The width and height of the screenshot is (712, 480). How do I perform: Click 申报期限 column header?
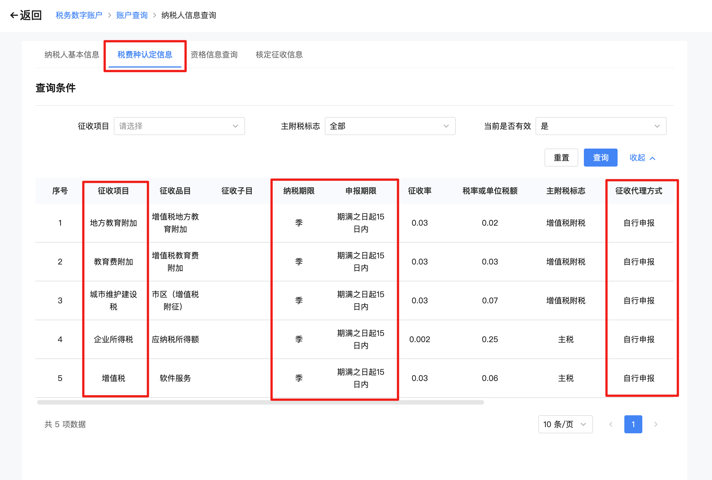pos(361,191)
